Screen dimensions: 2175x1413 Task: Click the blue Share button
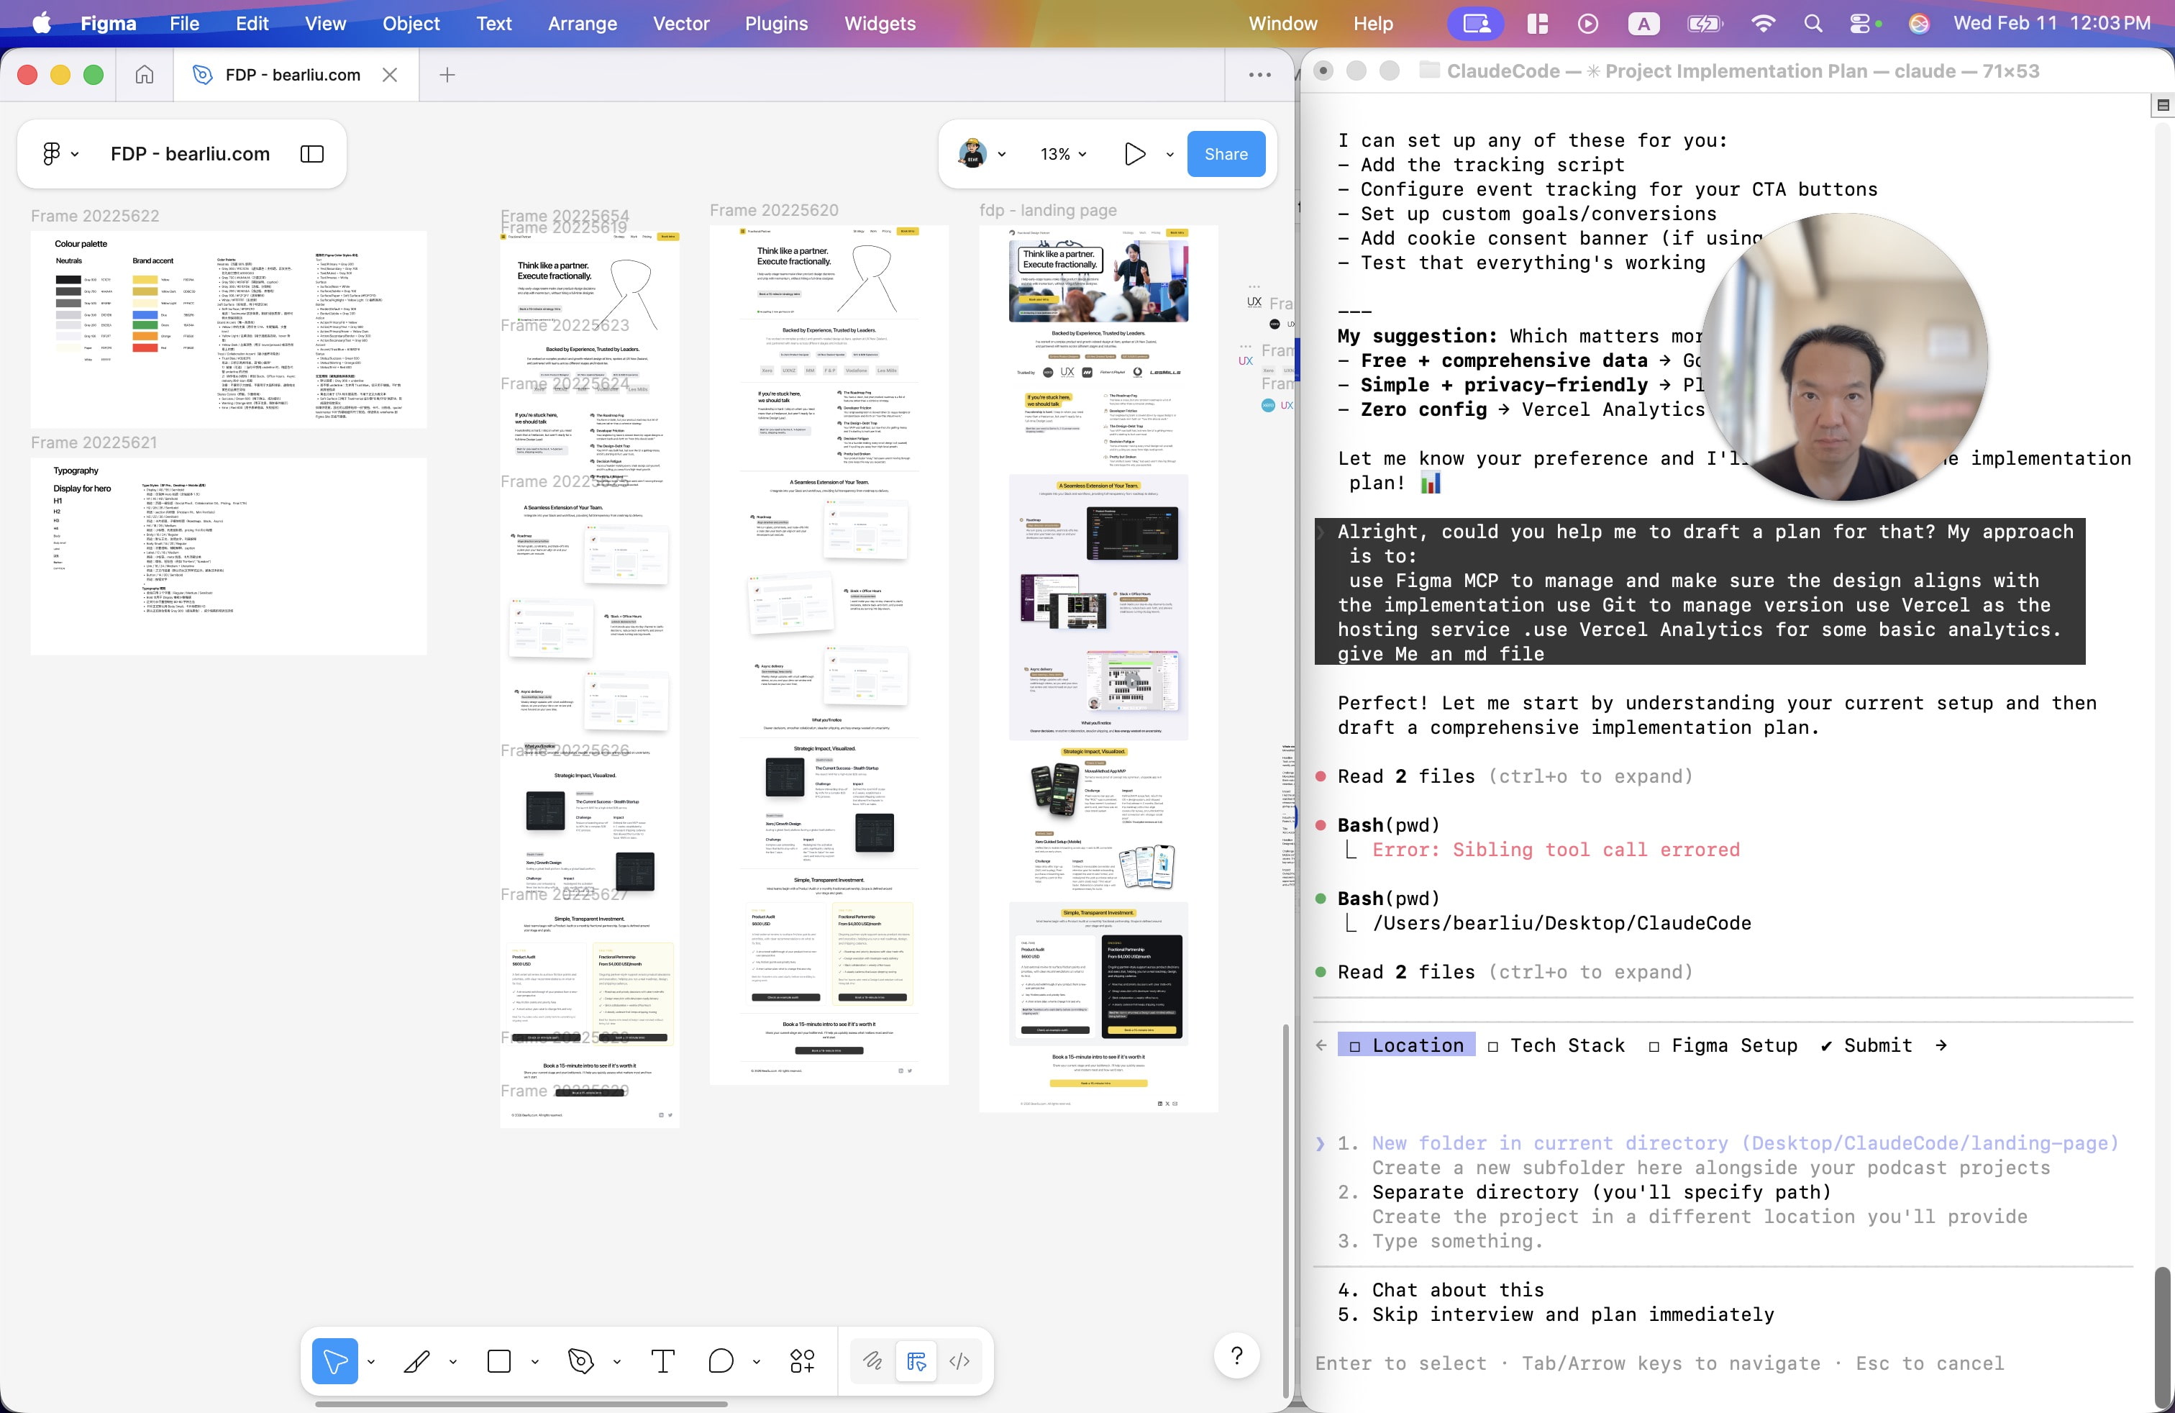(x=1226, y=153)
